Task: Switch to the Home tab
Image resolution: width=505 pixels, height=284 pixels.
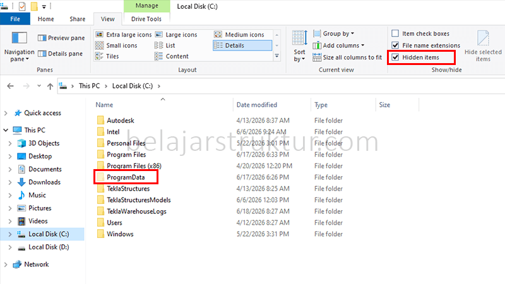Action: click(x=45, y=19)
